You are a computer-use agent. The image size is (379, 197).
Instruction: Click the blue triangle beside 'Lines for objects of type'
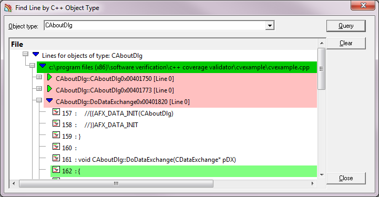(x=36, y=54)
